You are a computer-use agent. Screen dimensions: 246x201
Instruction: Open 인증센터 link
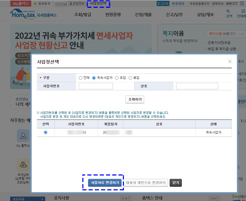pyautogui.click(x=178, y=3)
